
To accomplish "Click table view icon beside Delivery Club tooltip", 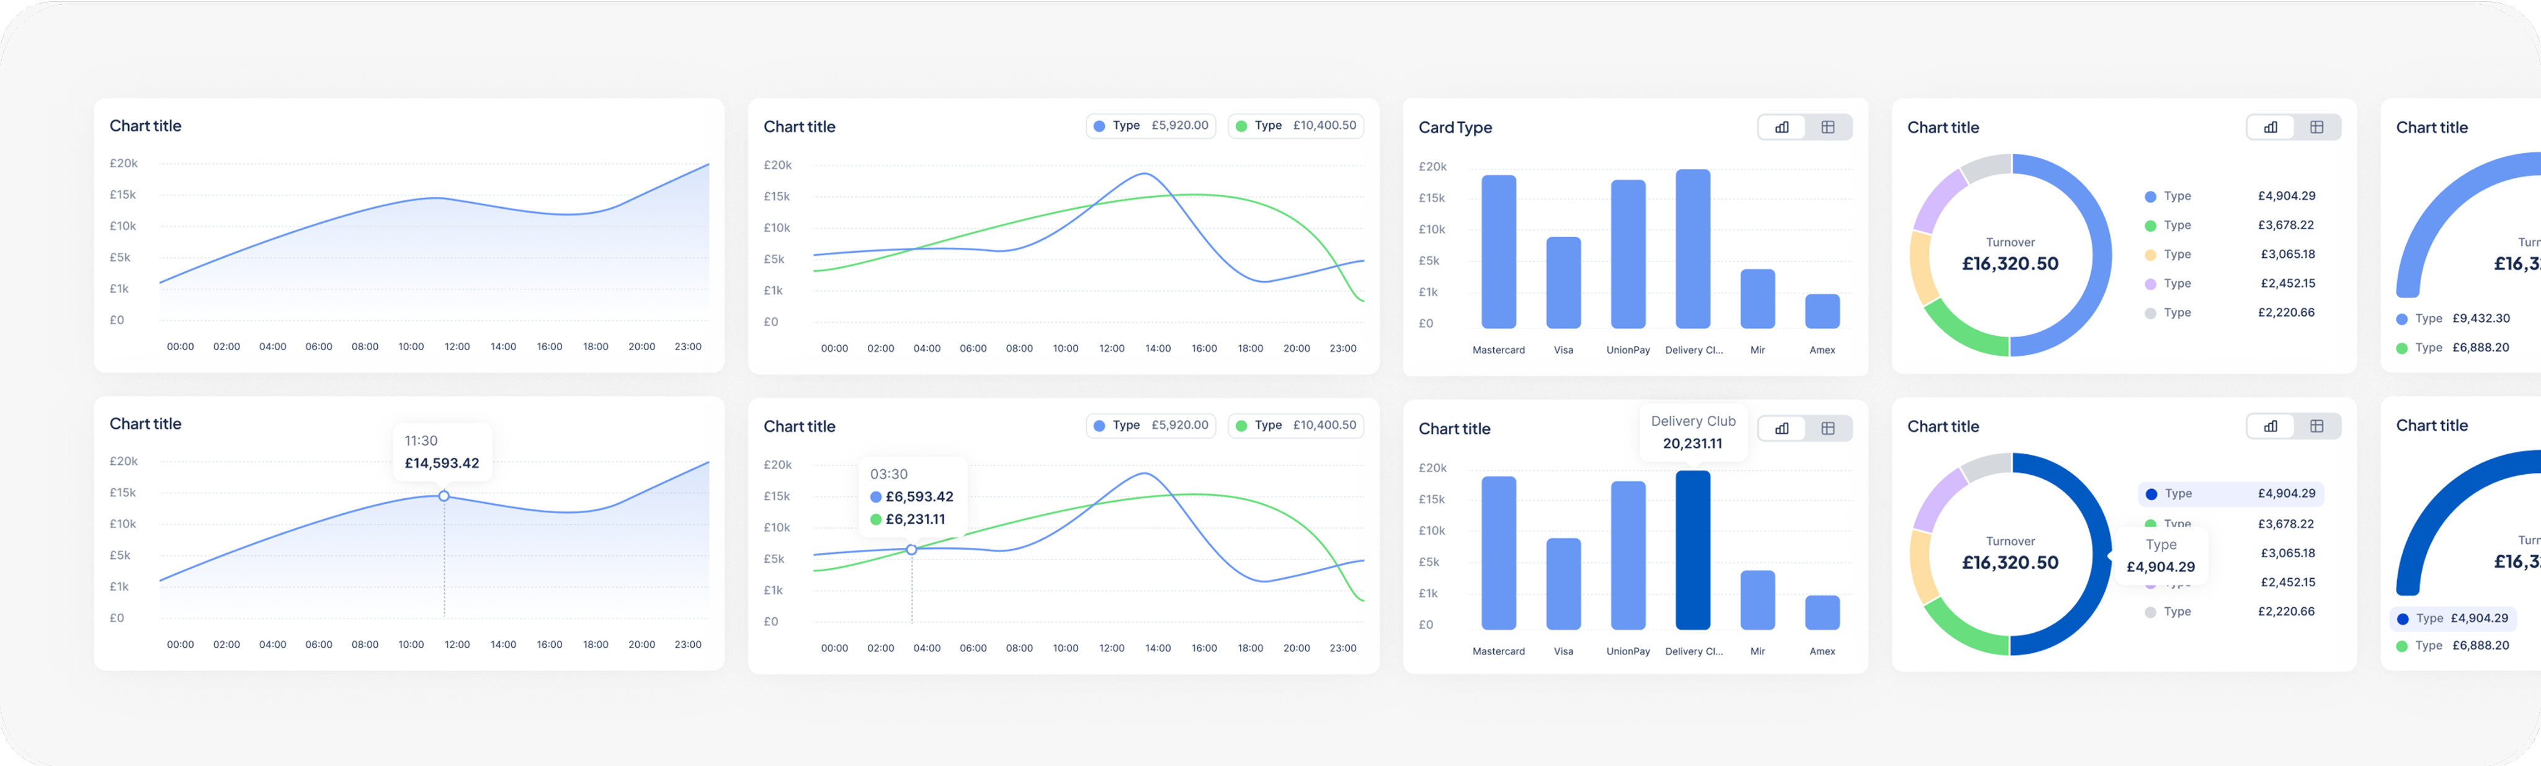I will 1828,429.
